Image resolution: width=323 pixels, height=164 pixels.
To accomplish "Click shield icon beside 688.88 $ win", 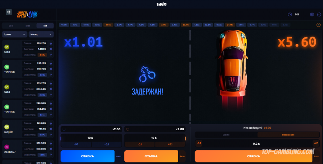I will click(x=51, y=149).
